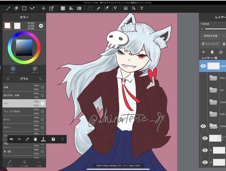Select the 筆(面) brush

click(24, 151)
